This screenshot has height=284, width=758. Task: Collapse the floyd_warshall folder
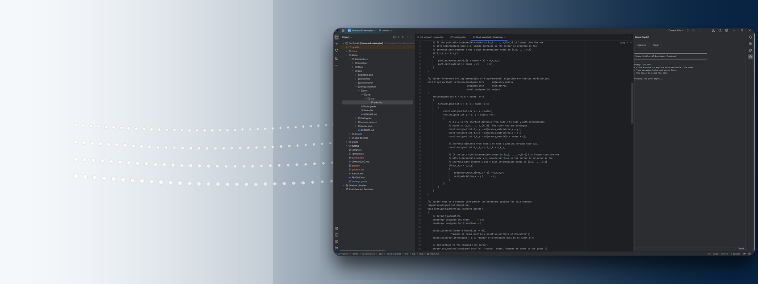pos(356,87)
